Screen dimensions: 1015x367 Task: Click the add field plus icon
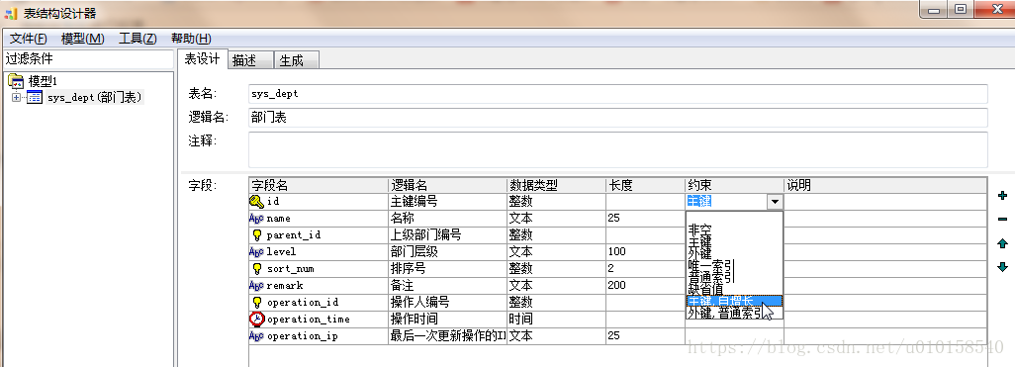click(x=1003, y=196)
